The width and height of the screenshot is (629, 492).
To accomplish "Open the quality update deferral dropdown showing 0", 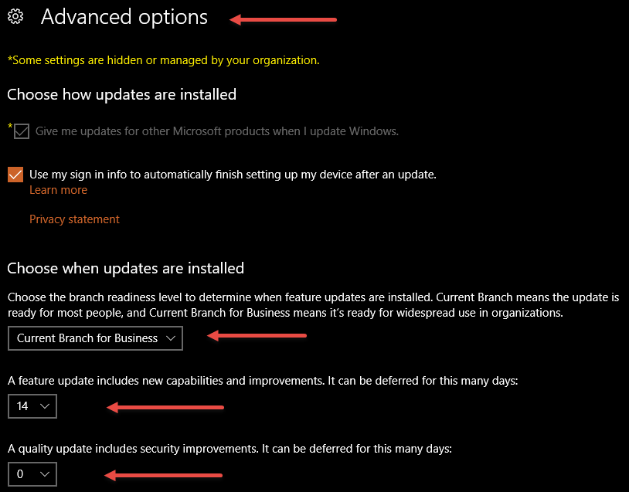I will click(32, 474).
